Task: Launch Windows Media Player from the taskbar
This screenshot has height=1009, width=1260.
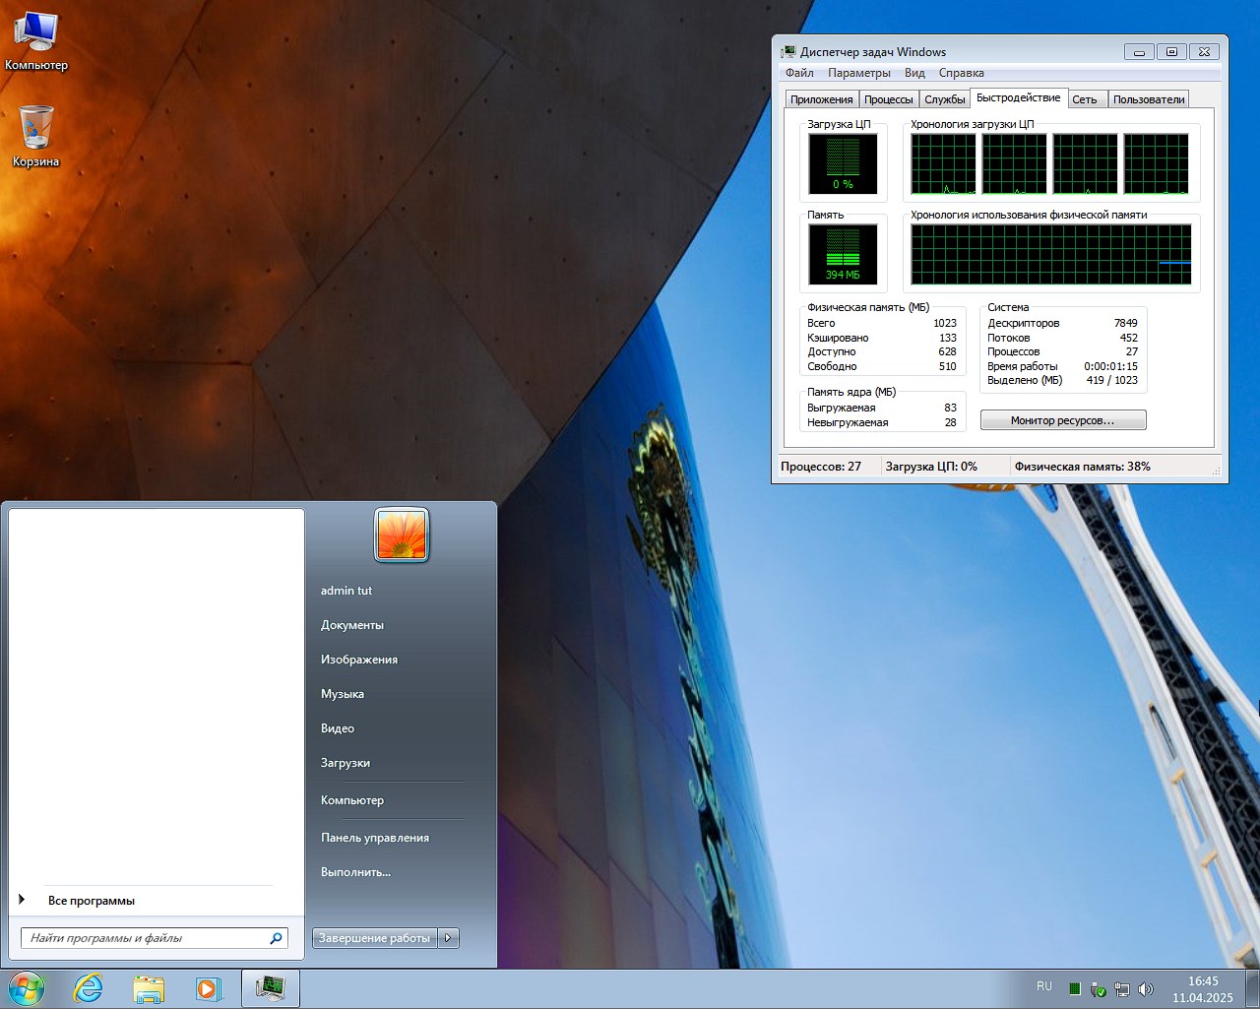Action: (x=210, y=988)
